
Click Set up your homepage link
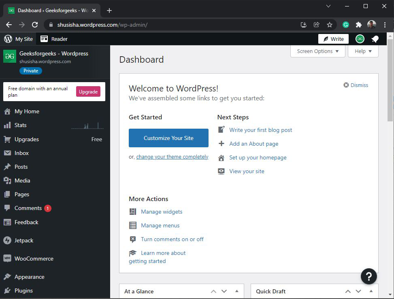click(258, 158)
